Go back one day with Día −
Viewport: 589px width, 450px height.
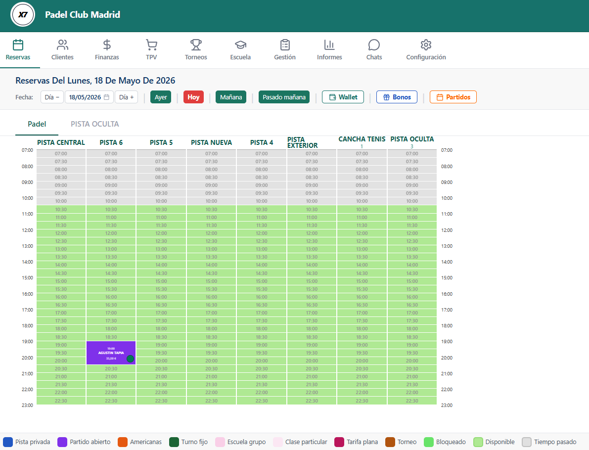[x=52, y=97]
